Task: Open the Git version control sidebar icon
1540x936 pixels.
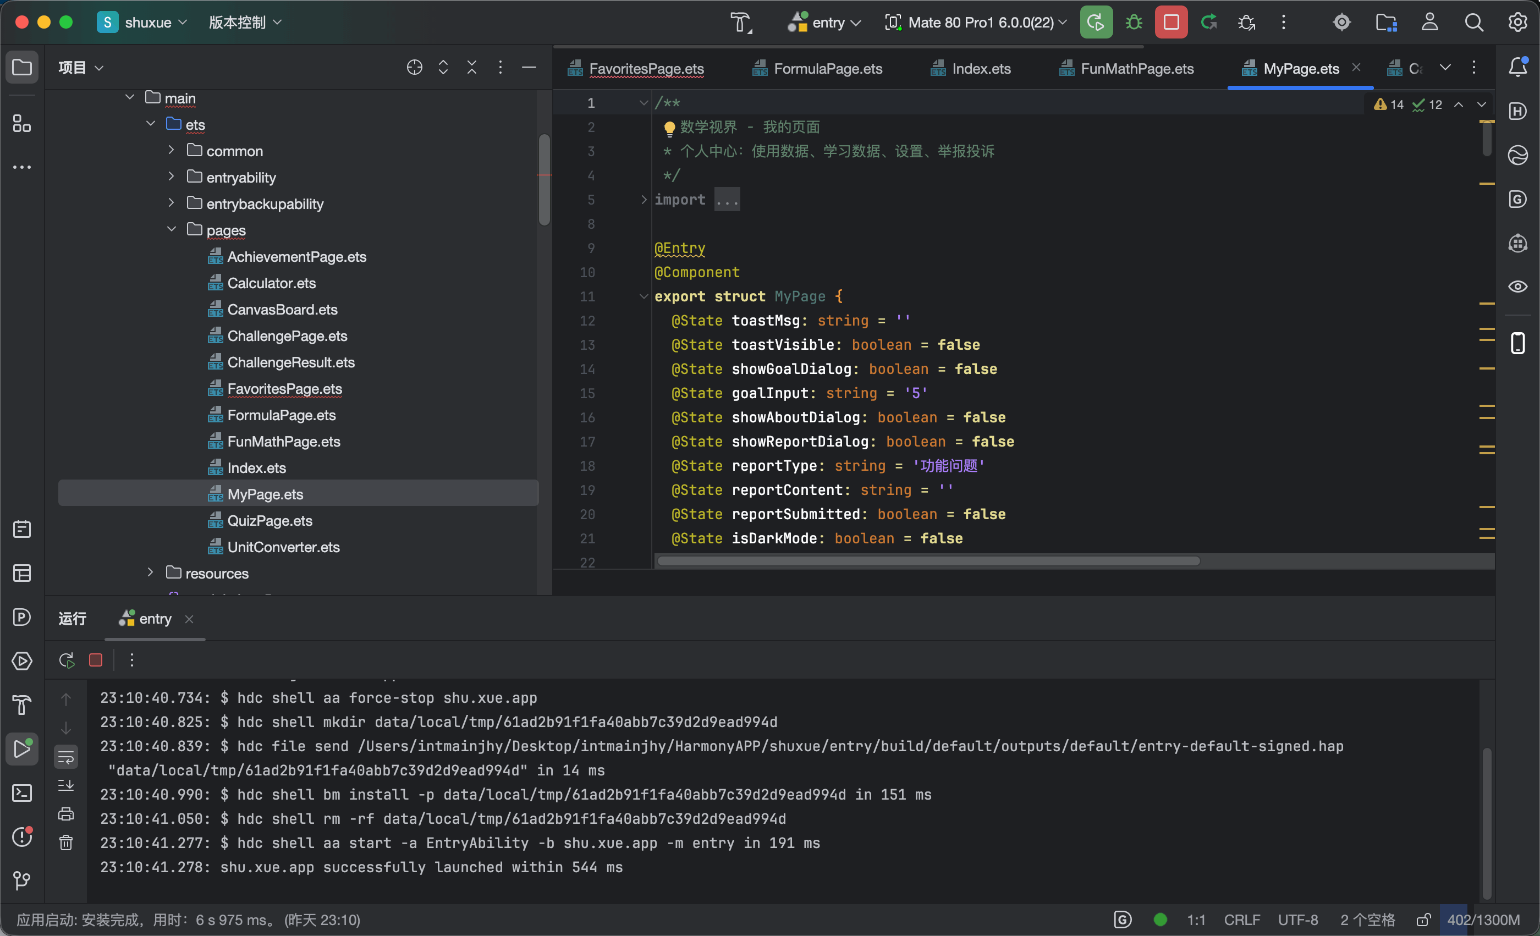Action: coord(22,880)
